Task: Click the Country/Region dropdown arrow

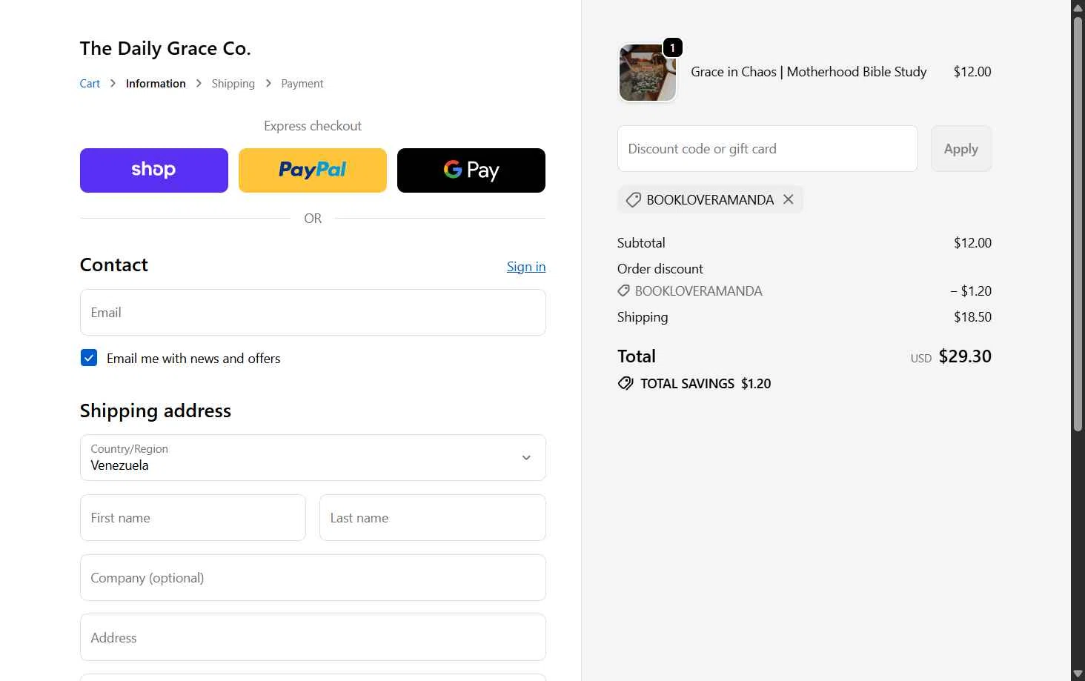Action: click(x=526, y=458)
